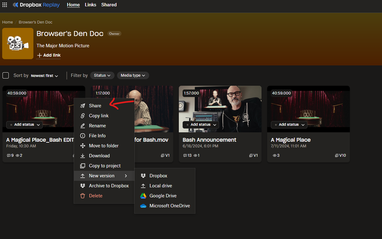
Task: Select Archive to Dropbox in the menu
Action: pyautogui.click(x=109, y=186)
